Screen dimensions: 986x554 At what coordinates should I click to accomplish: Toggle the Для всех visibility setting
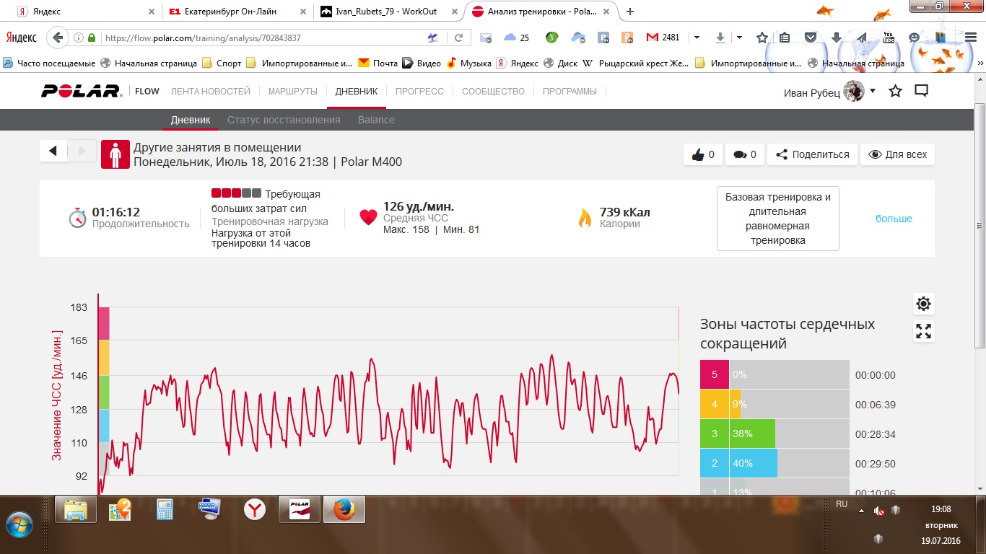pyautogui.click(x=897, y=154)
